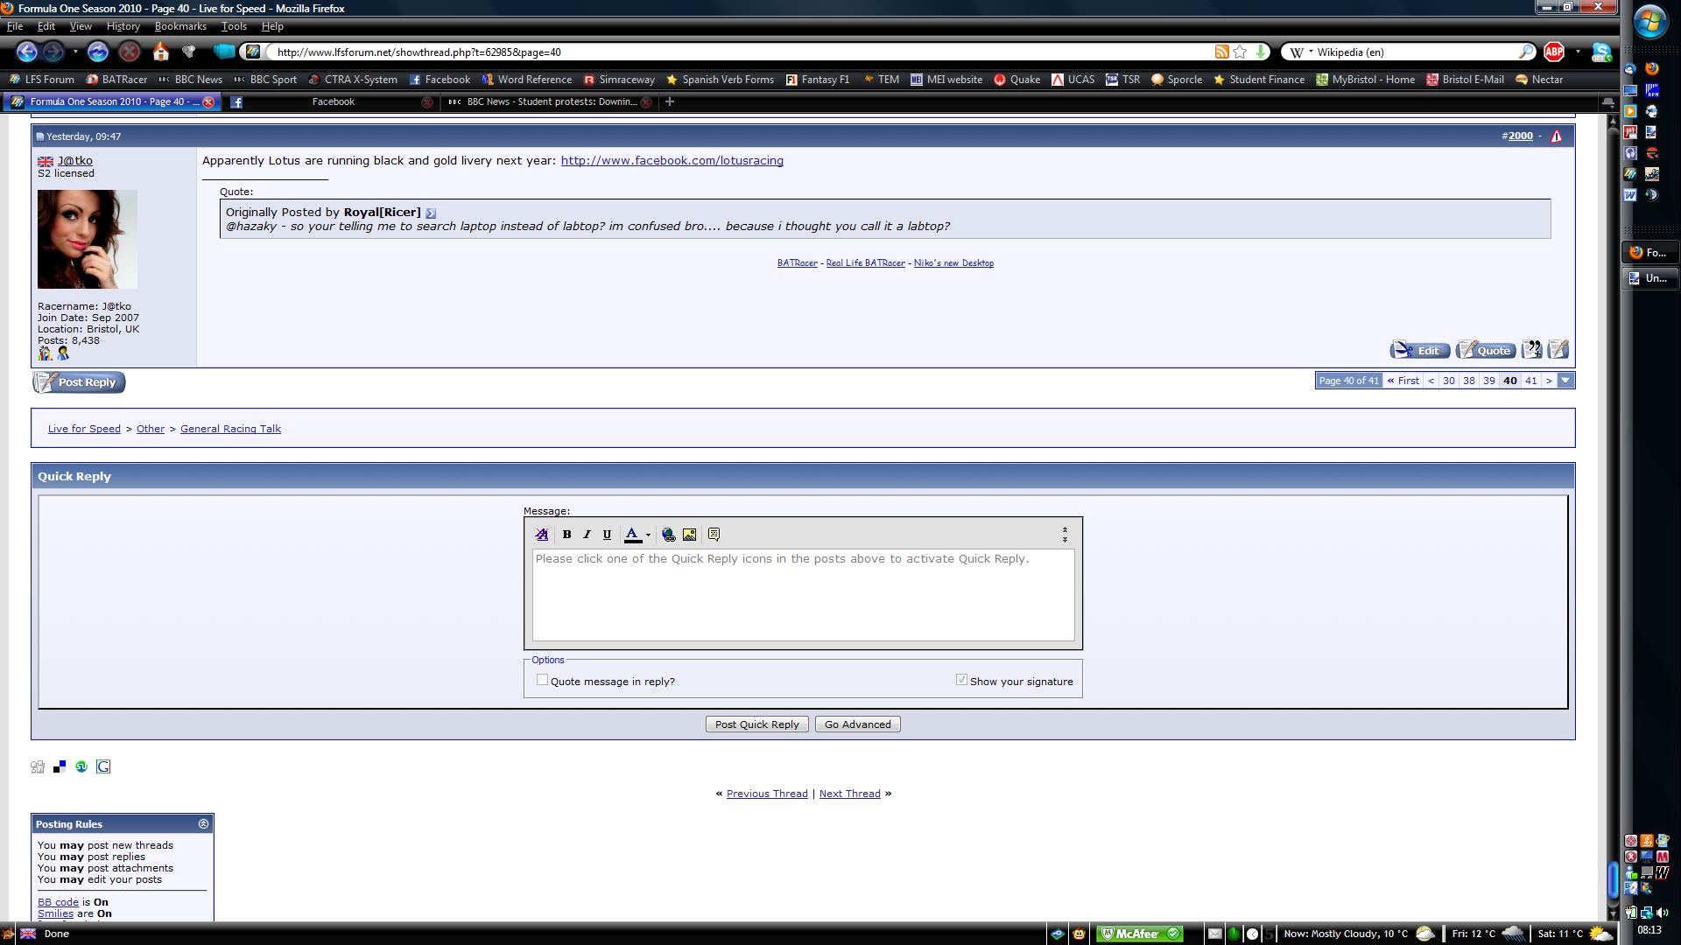This screenshot has height=945, width=1681.
Task: Apply italic formatting in message editor
Action: [x=587, y=535]
